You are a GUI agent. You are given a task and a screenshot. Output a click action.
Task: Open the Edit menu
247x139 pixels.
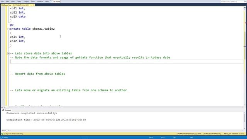click(x=7, y=2)
